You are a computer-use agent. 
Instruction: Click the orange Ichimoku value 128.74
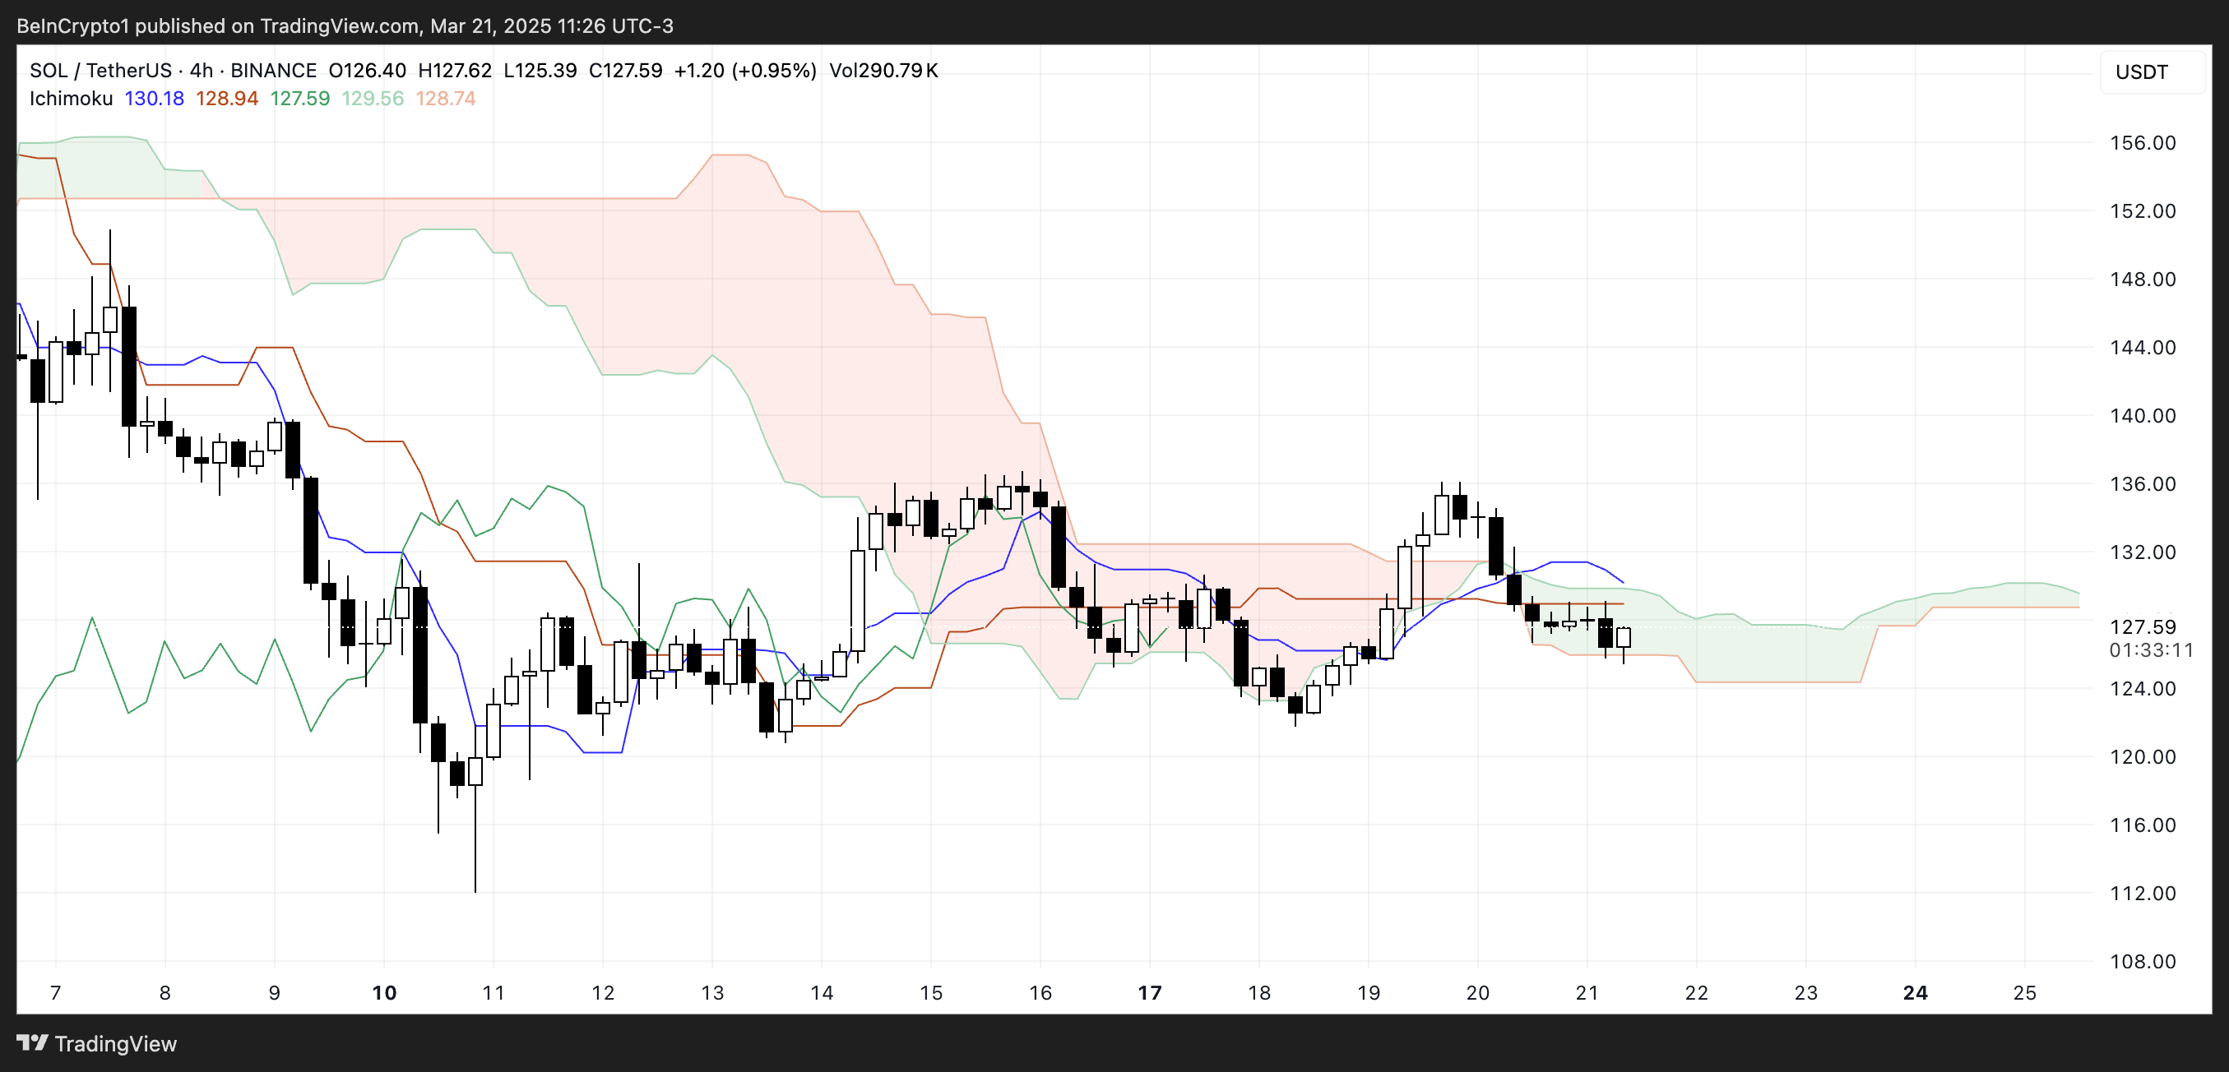pos(446,99)
